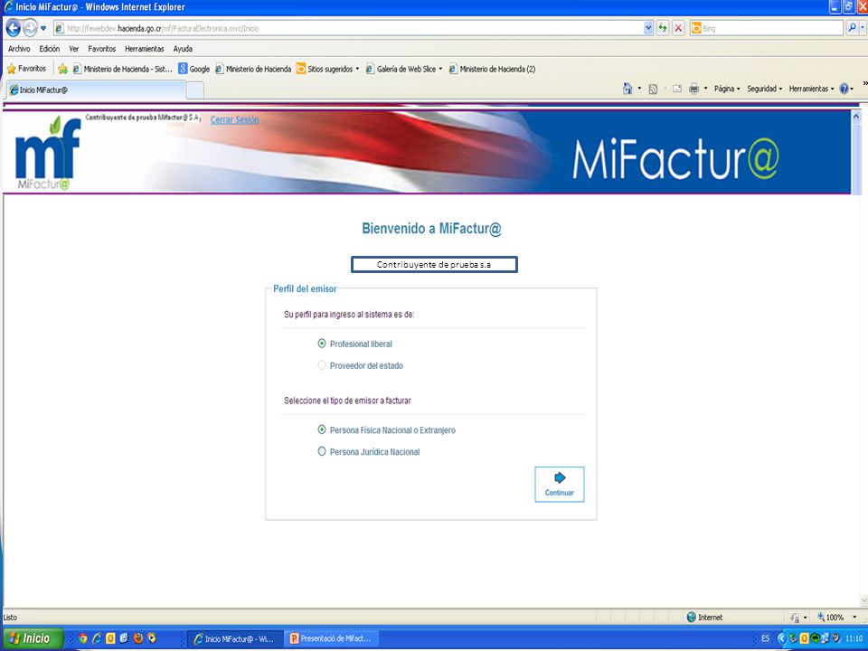
Task: Open the Ministerio de Hacienda (2) favorite
Action: 492,69
